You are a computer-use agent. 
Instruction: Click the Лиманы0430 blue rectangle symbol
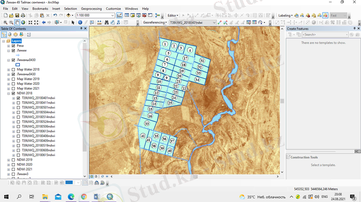18,64
